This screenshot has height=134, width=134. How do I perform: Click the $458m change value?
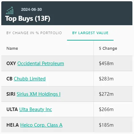(x=106, y=63)
